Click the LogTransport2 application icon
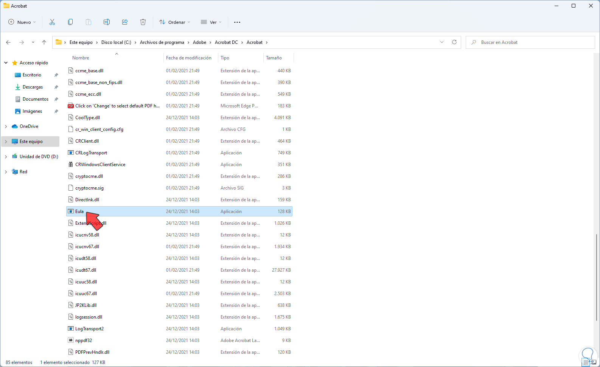 (71, 329)
